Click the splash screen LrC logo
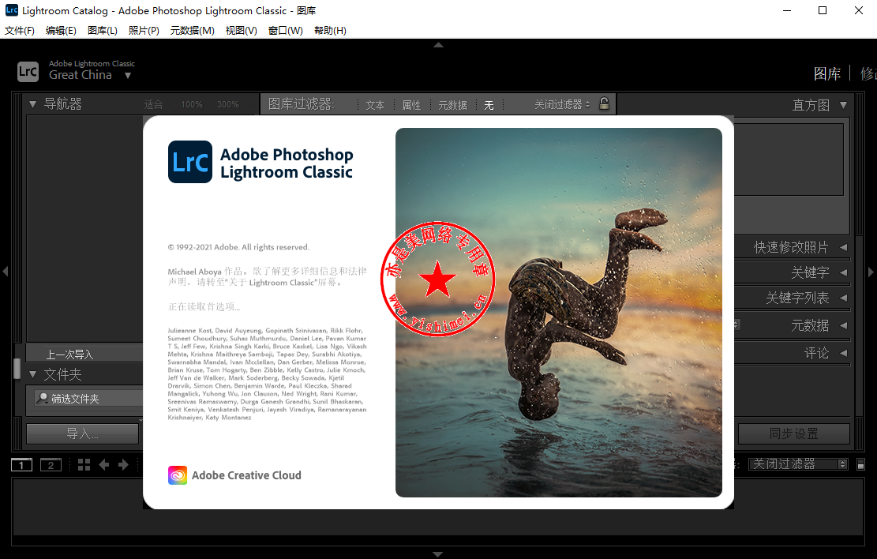 pyautogui.click(x=190, y=162)
